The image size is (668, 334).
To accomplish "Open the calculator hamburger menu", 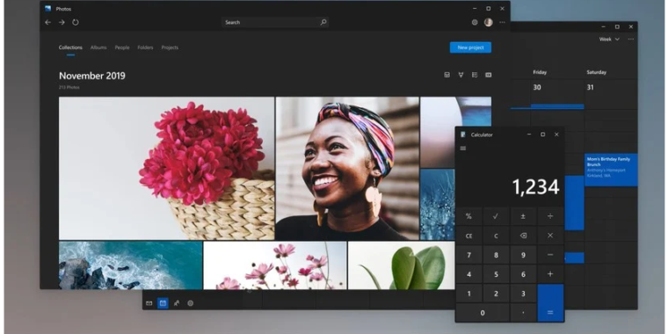I will coord(463,149).
